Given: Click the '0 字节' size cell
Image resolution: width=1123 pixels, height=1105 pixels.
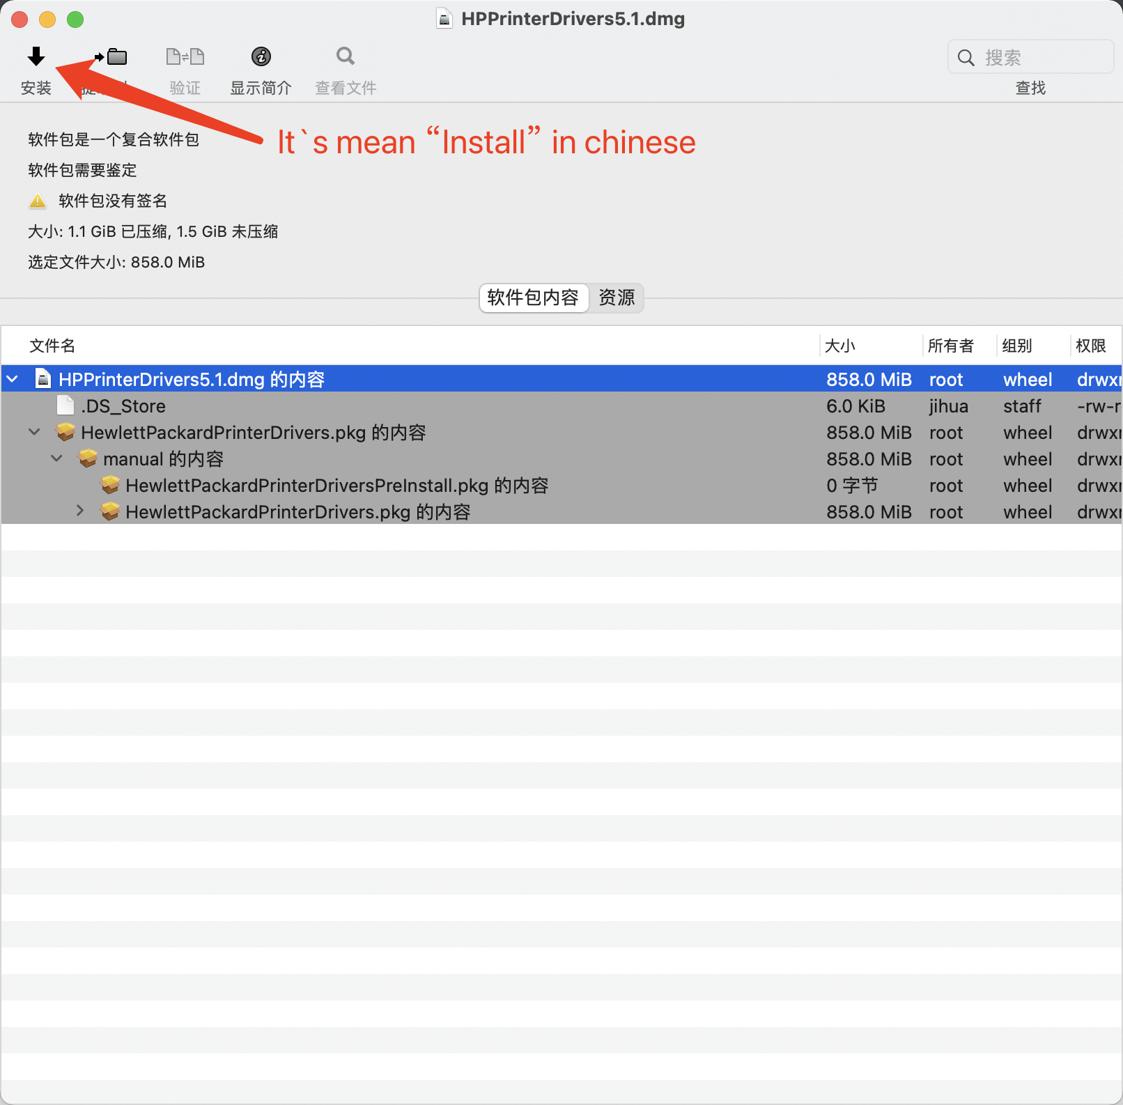Looking at the screenshot, I should (852, 486).
